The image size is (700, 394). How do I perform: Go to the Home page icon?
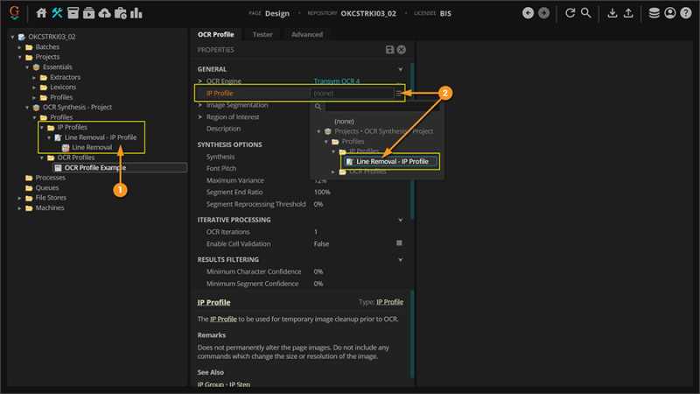tap(42, 13)
